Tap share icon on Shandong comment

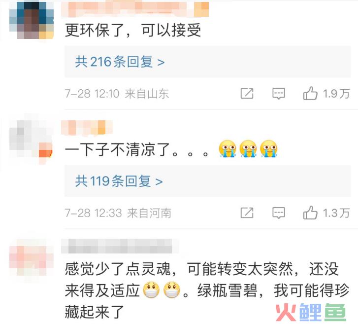(x=247, y=93)
